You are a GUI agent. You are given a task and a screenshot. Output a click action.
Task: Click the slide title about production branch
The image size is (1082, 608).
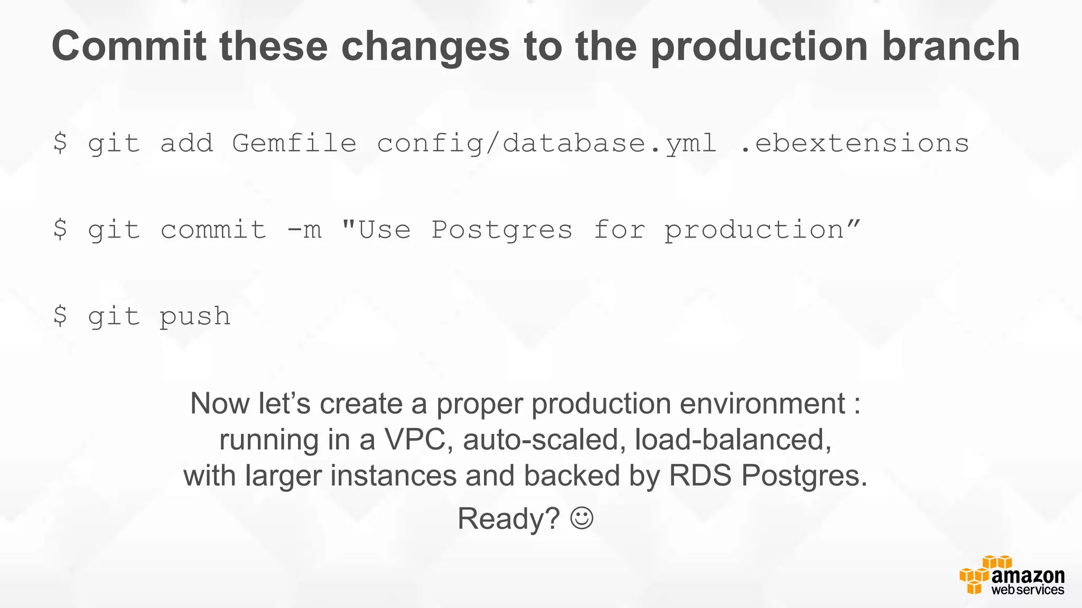(536, 46)
